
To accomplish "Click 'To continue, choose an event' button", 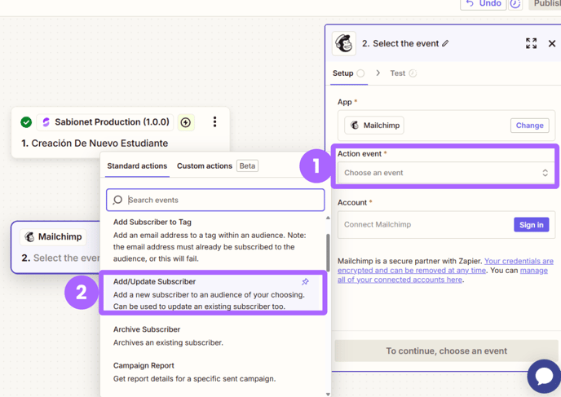I will (446, 351).
